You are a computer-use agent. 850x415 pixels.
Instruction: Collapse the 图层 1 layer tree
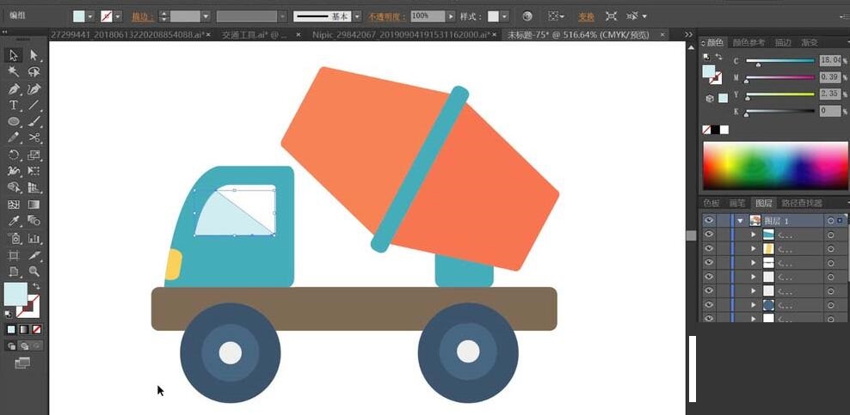[739, 221]
